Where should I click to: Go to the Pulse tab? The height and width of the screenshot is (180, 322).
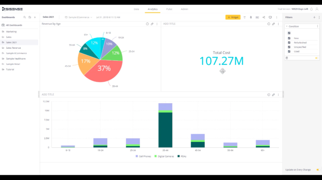pyautogui.click(x=169, y=9)
